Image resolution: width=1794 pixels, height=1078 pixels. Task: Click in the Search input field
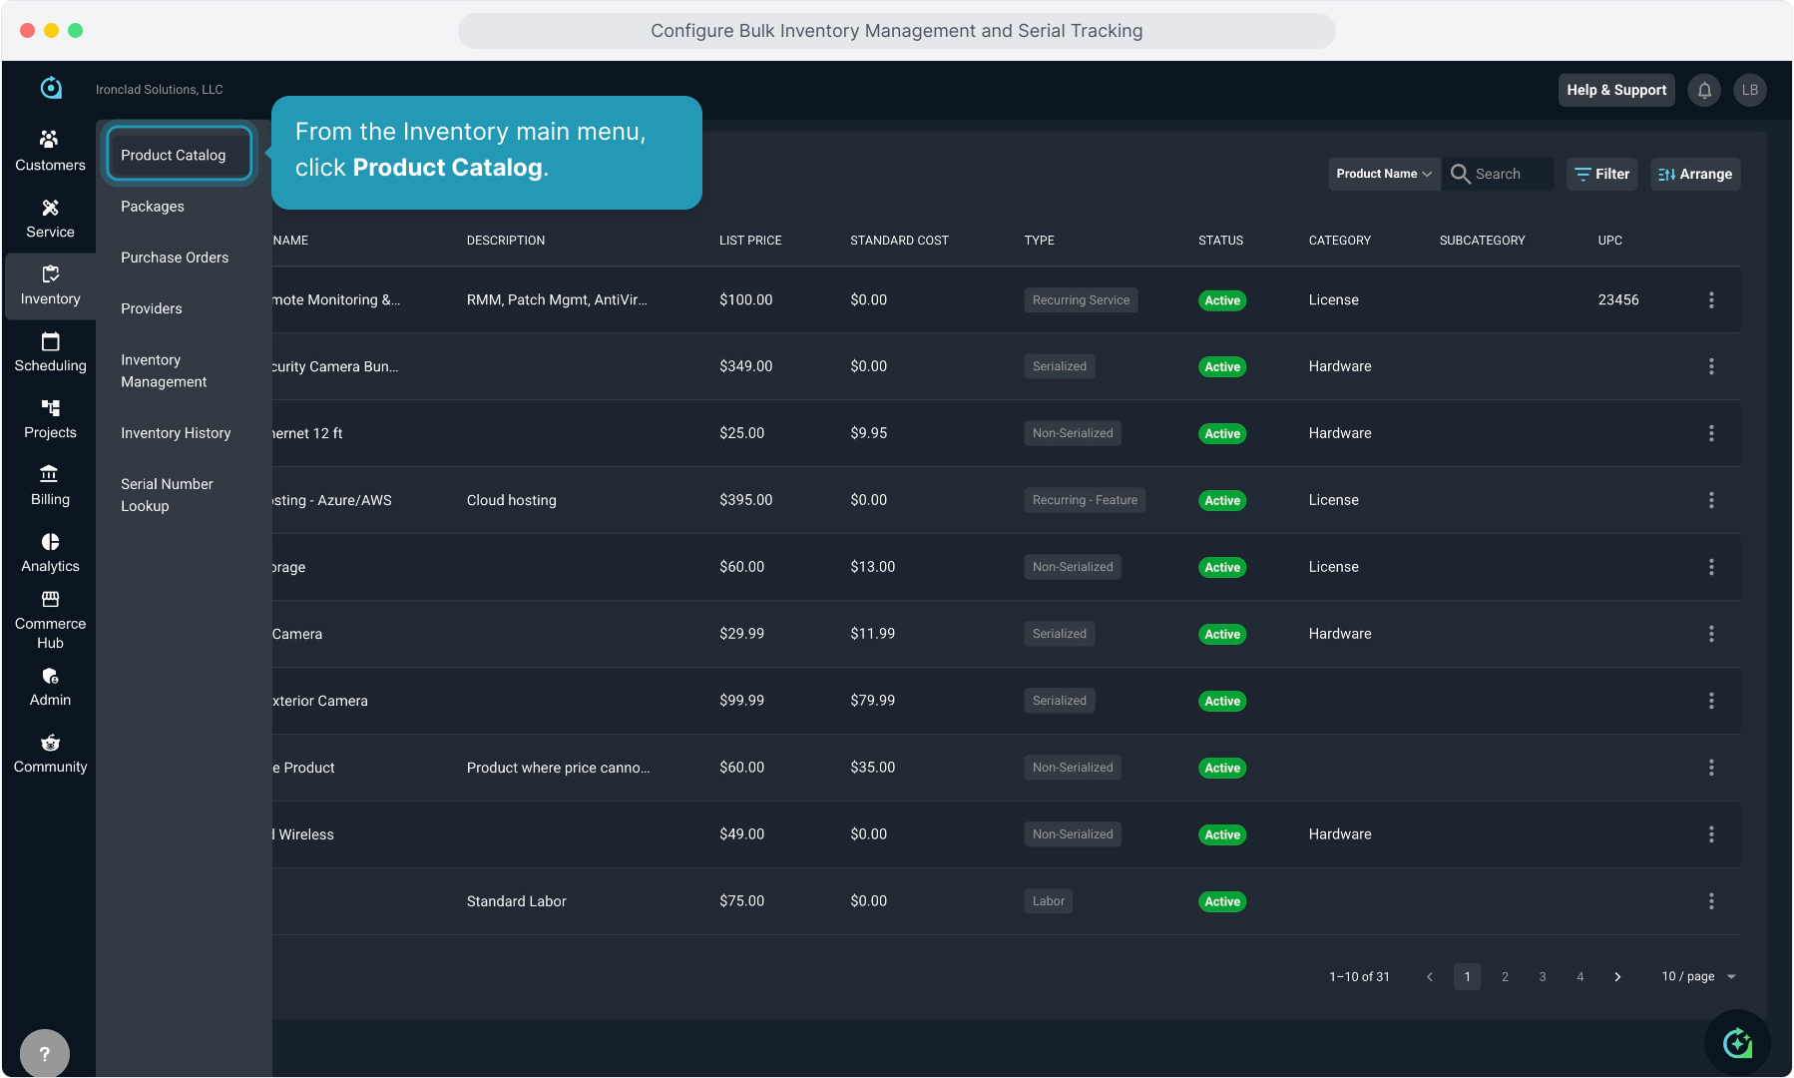[1510, 174]
